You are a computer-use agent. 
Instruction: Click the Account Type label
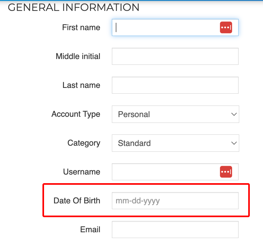(x=76, y=114)
